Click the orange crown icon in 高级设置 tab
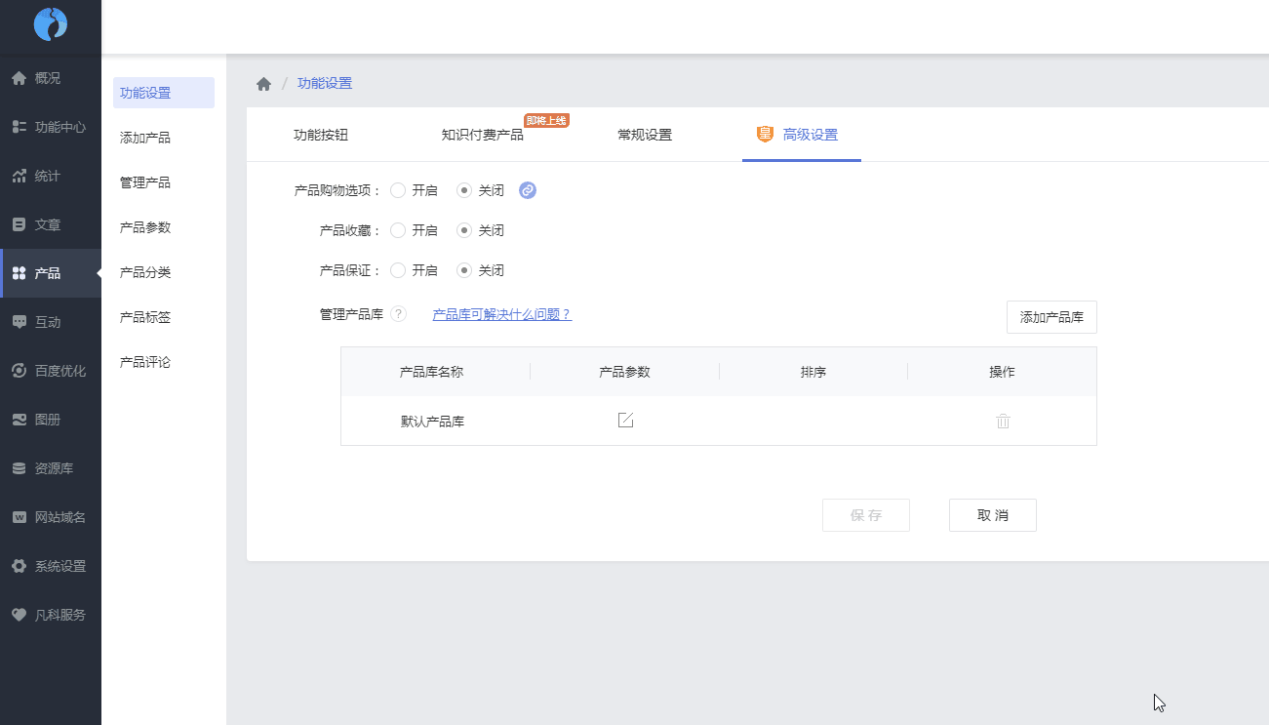Viewport: 1269px width, 725px height. point(766,135)
